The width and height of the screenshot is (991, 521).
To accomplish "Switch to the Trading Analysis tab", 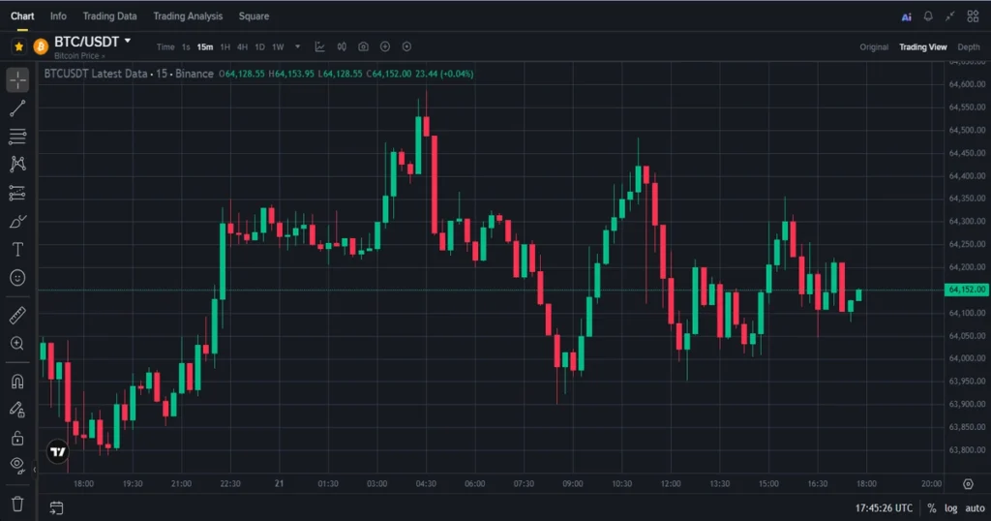I will tap(188, 15).
